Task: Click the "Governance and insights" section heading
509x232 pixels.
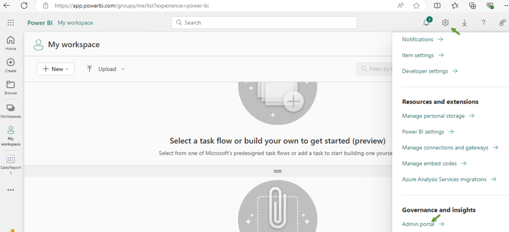Action: point(438,210)
